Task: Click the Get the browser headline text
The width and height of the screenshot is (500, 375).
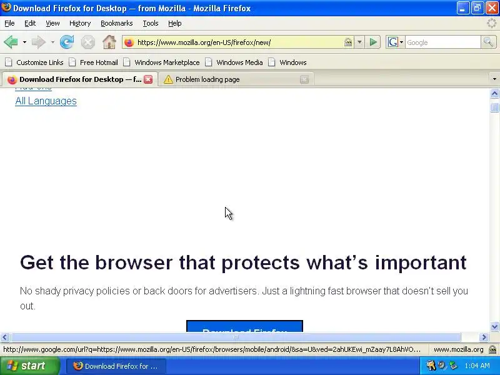Action: click(243, 262)
